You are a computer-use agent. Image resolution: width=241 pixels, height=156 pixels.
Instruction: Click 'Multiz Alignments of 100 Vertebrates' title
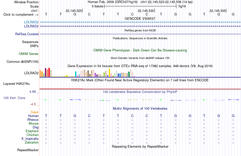pos(140,108)
